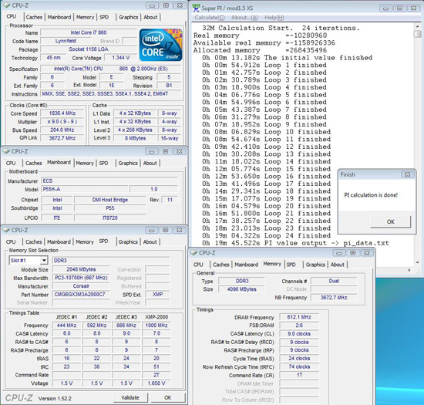Click the Command Rate (CR) value 1T

299,375
